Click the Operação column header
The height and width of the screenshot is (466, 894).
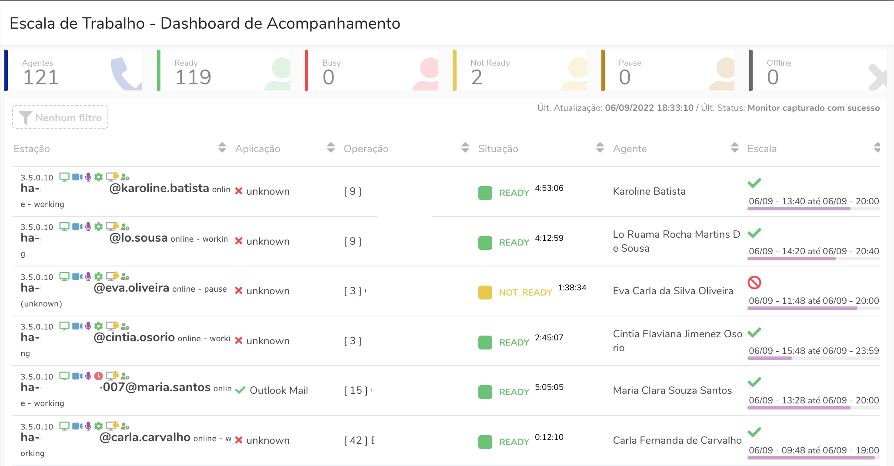(x=366, y=149)
